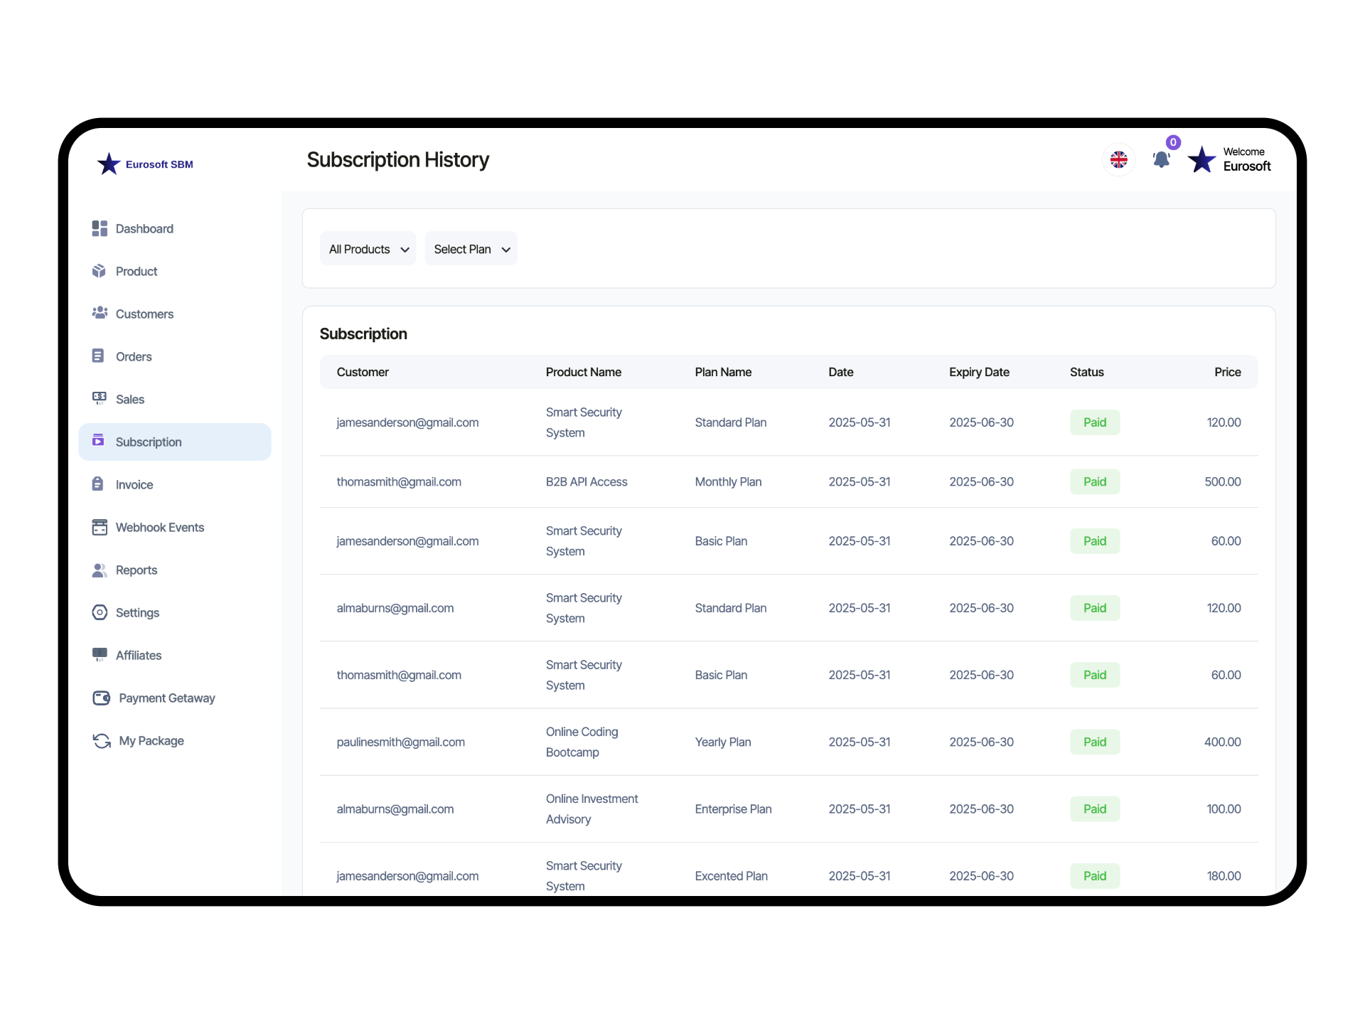Select Paid status on the Yearly Plan row
The height and width of the screenshot is (1024, 1365).
click(x=1094, y=742)
